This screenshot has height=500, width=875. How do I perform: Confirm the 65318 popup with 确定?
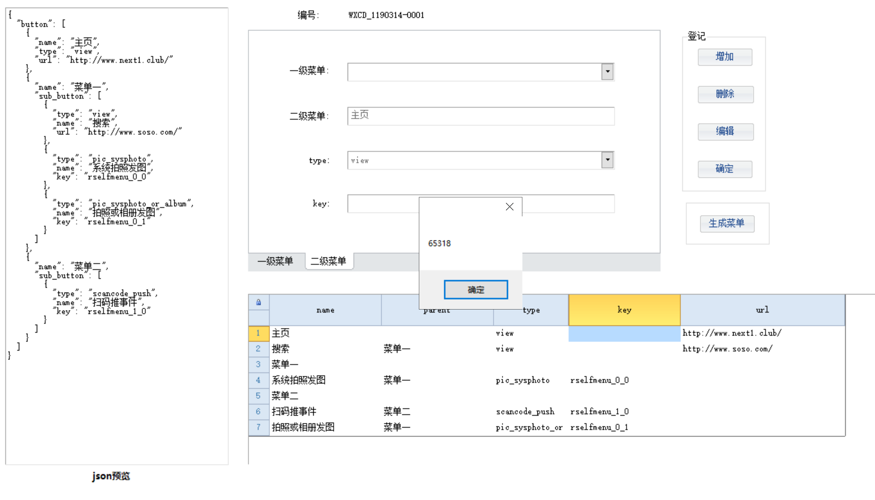[476, 290]
